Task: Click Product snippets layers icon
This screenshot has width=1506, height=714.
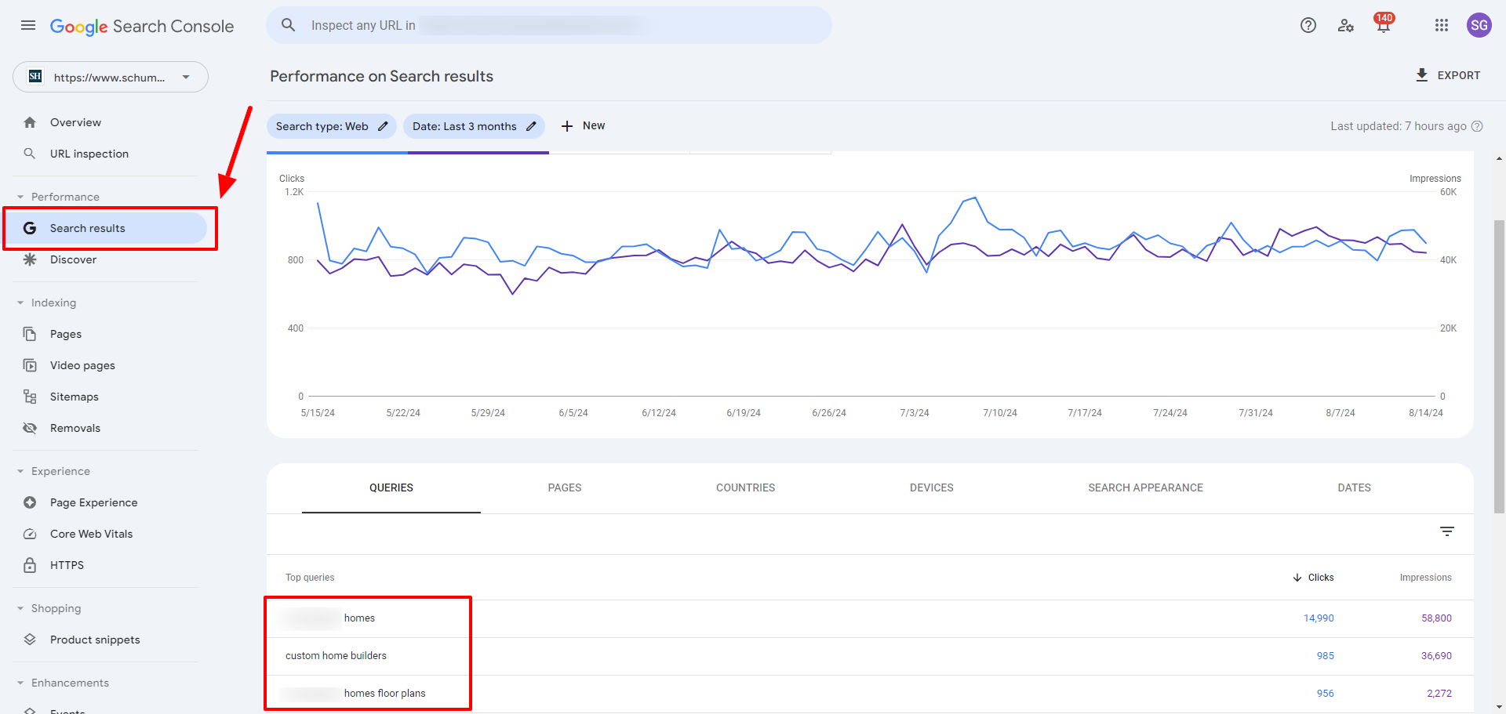Action: (30, 640)
